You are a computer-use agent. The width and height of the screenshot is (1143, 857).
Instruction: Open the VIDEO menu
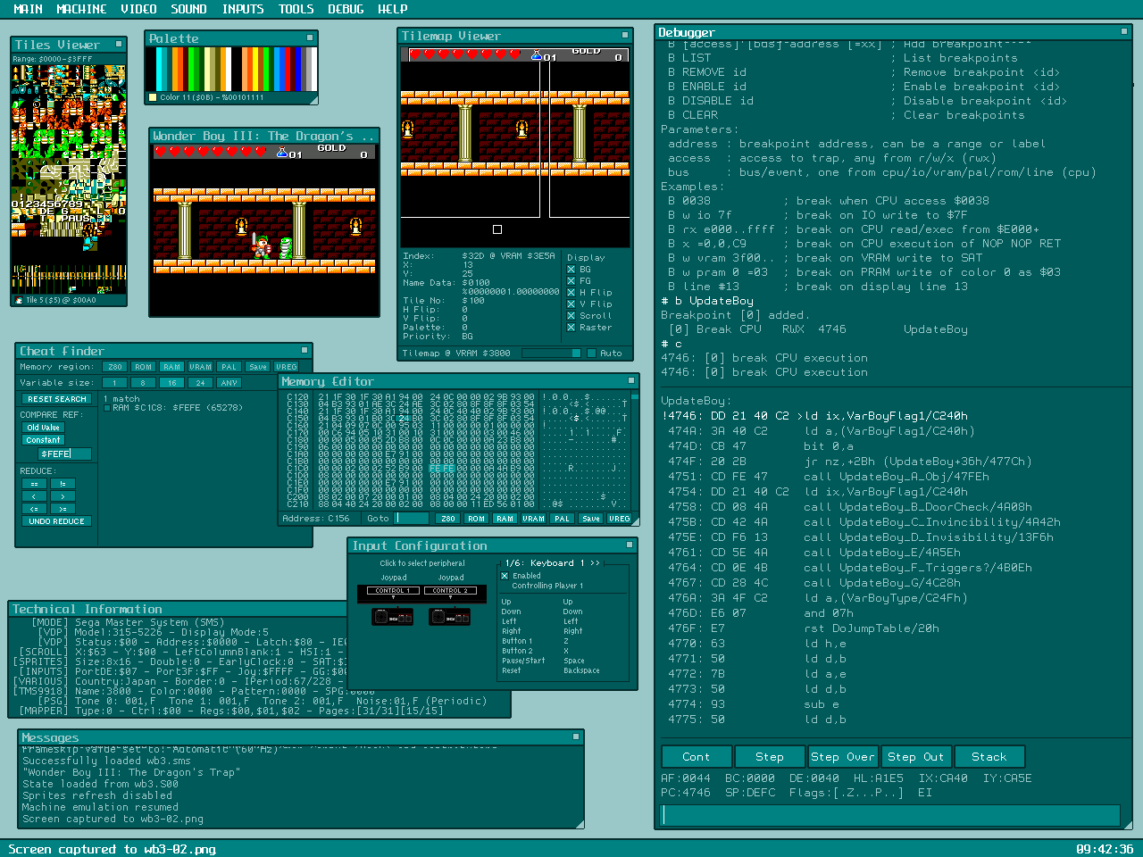pyautogui.click(x=138, y=9)
